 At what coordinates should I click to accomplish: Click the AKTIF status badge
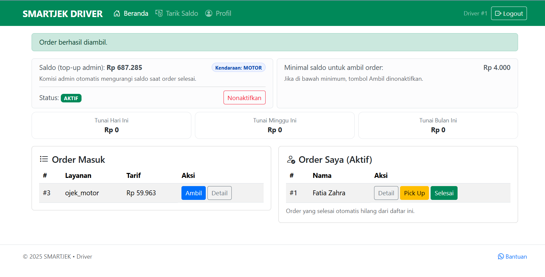pyautogui.click(x=71, y=98)
